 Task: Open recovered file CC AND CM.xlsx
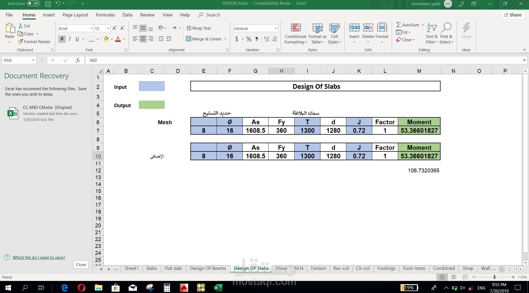pyautogui.click(x=46, y=113)
